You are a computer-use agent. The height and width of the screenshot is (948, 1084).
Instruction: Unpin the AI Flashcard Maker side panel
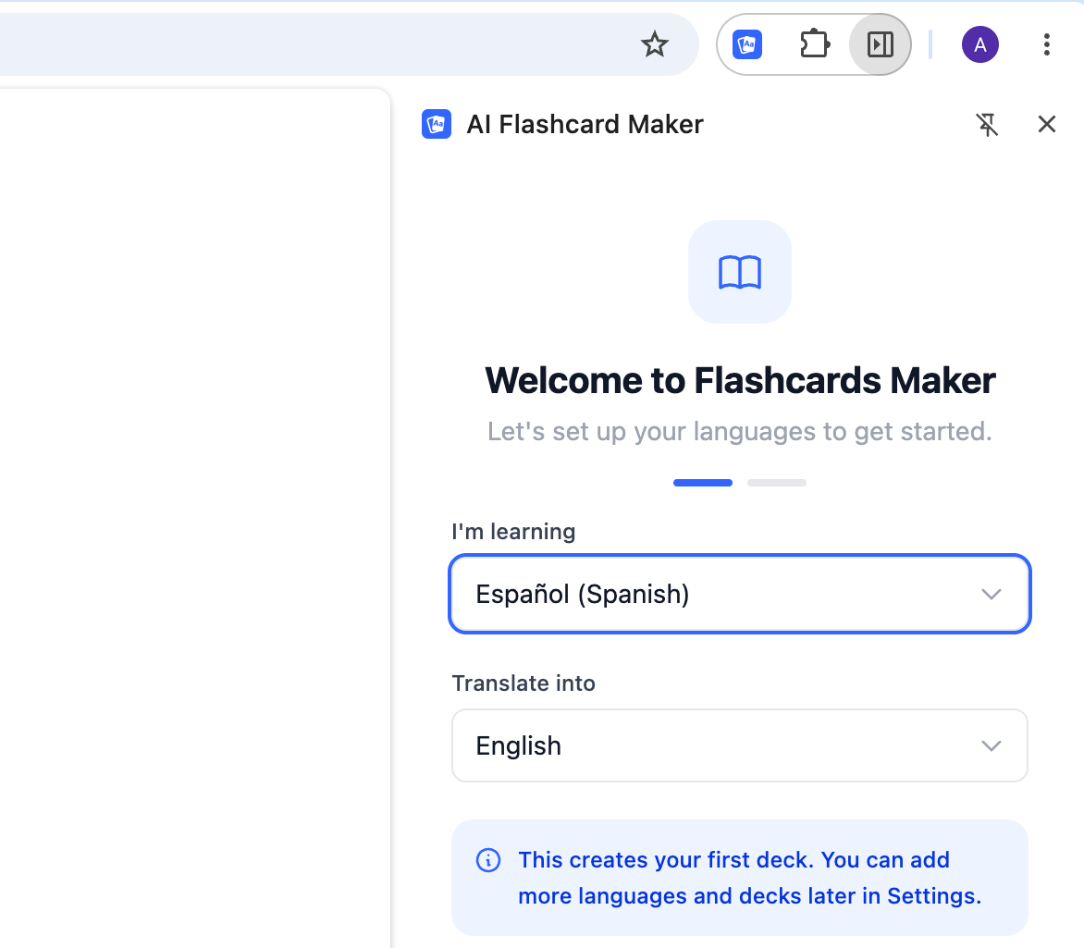coord(987,125)
